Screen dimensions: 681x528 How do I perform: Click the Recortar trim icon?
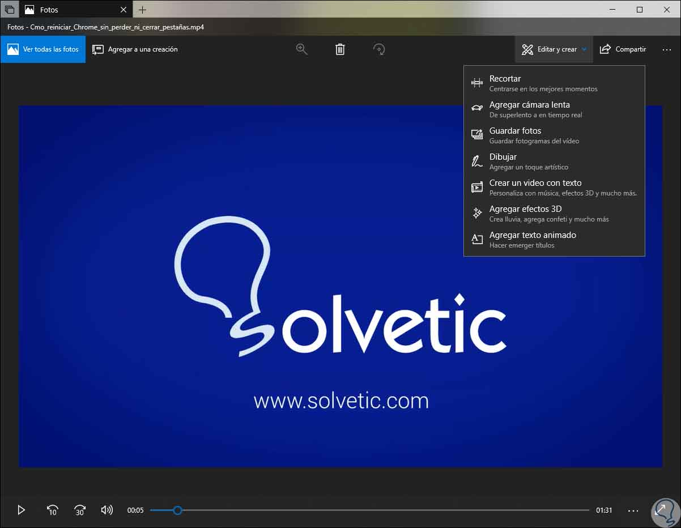[477, 83]
